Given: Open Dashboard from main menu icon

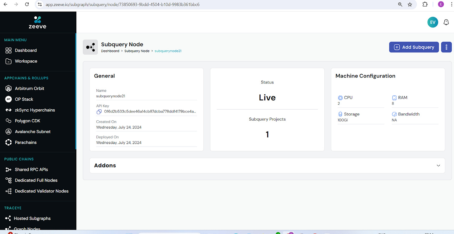Looking at the screenshot, I should pos(8,50).
